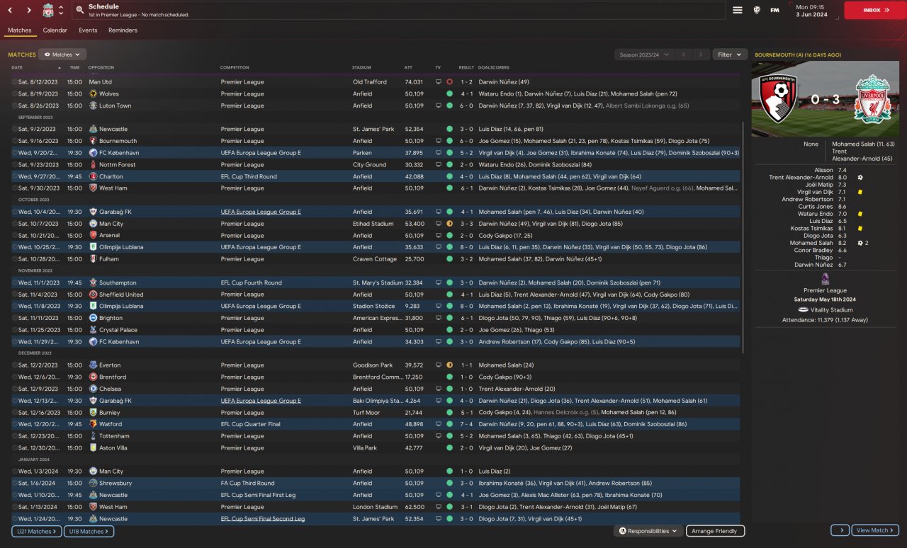Click the Goodison Park stadium cell

tap(372, 365)
